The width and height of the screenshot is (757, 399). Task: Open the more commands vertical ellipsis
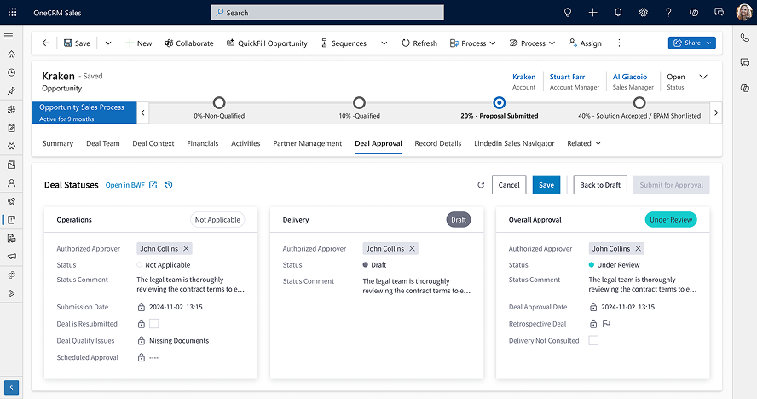(x=619, y=43)
